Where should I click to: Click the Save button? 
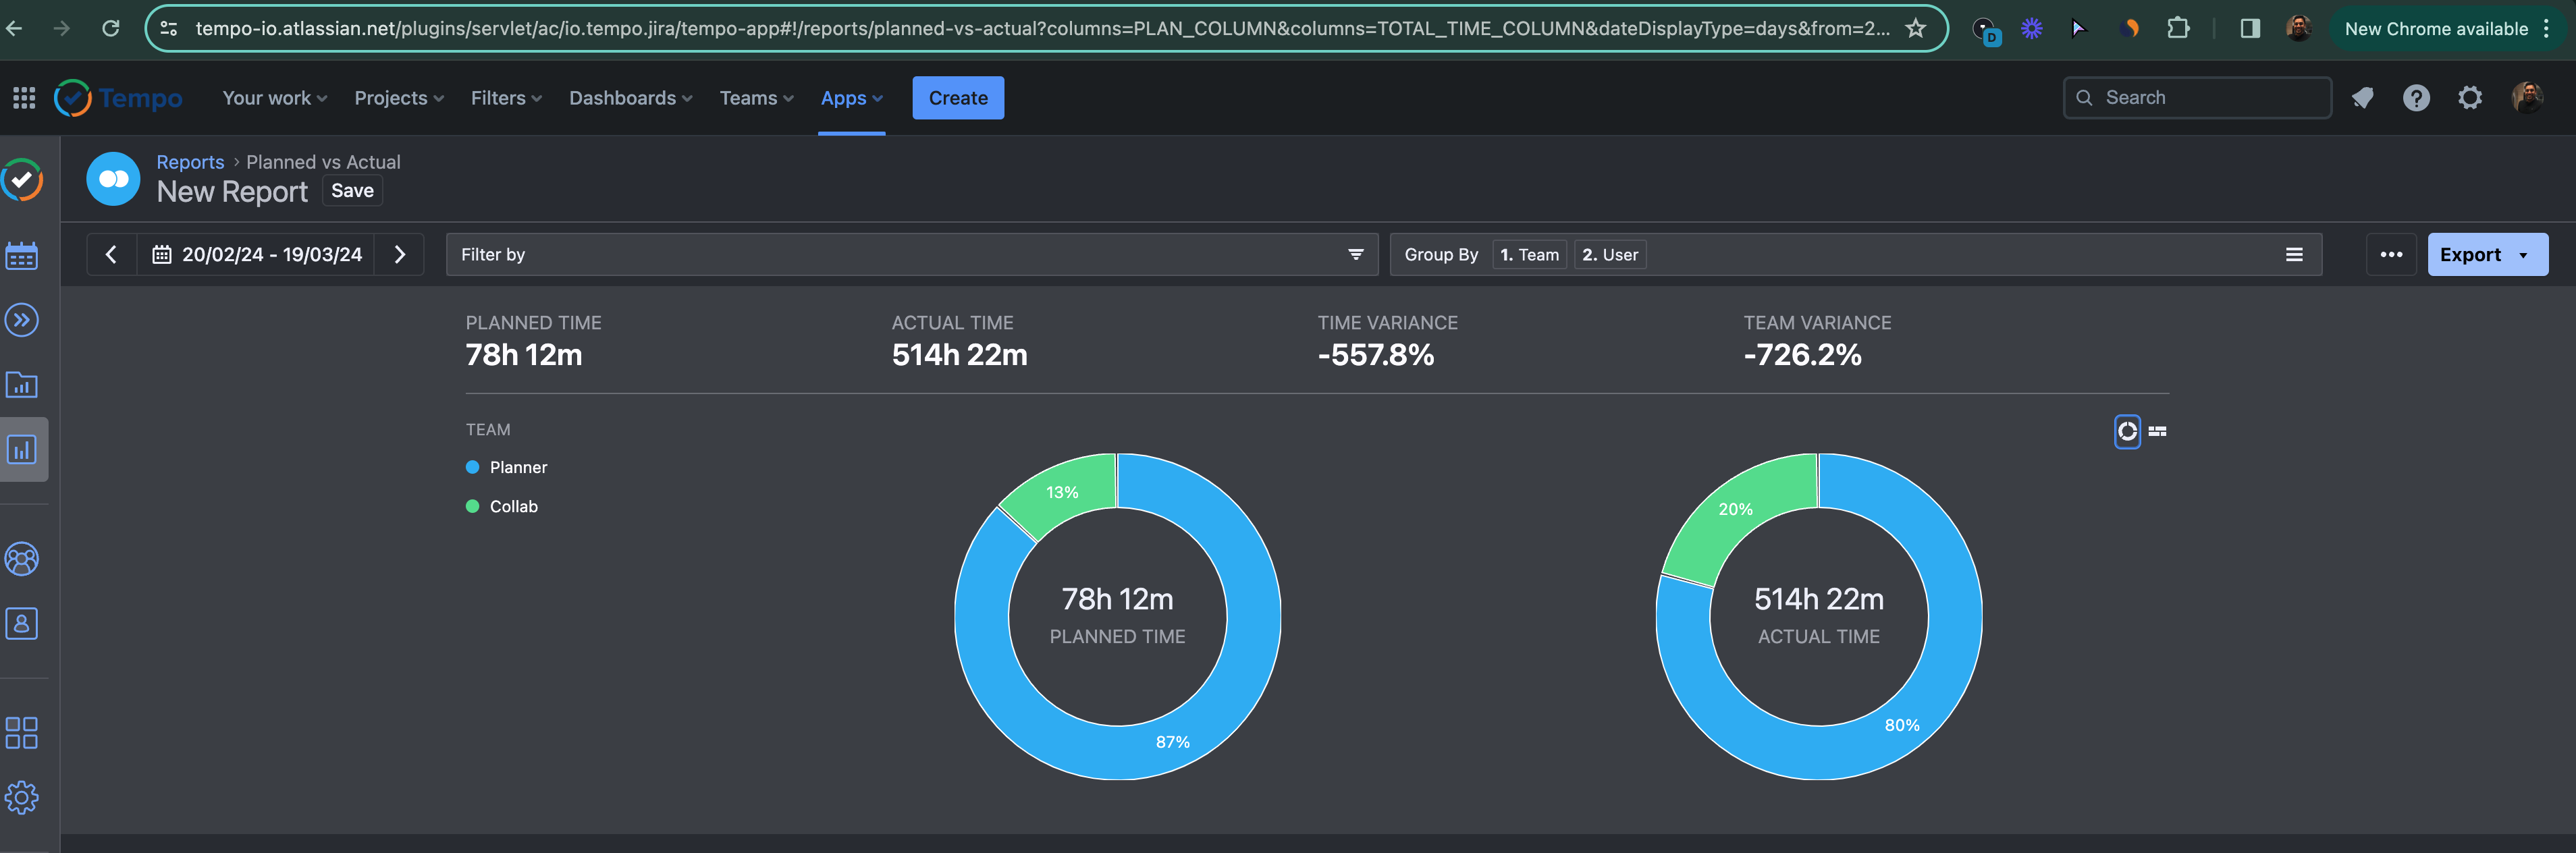[x=352, y=191]
